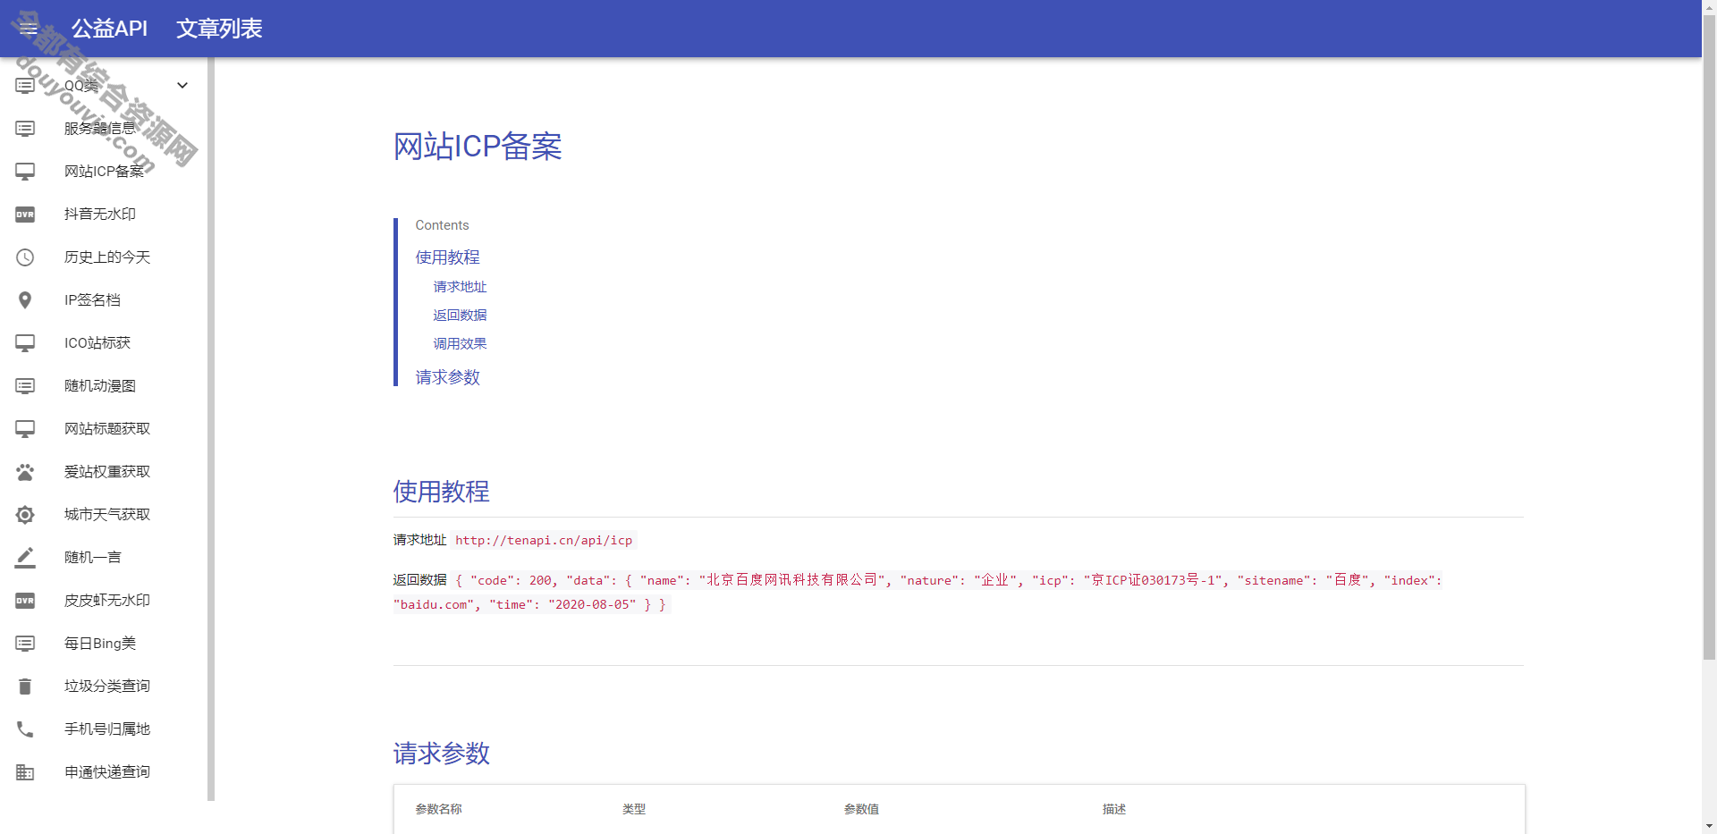Viewport: 1717px width, 834px height.
Task: Open 网站标题获取 sidebar entry
Action: point(107,429)
